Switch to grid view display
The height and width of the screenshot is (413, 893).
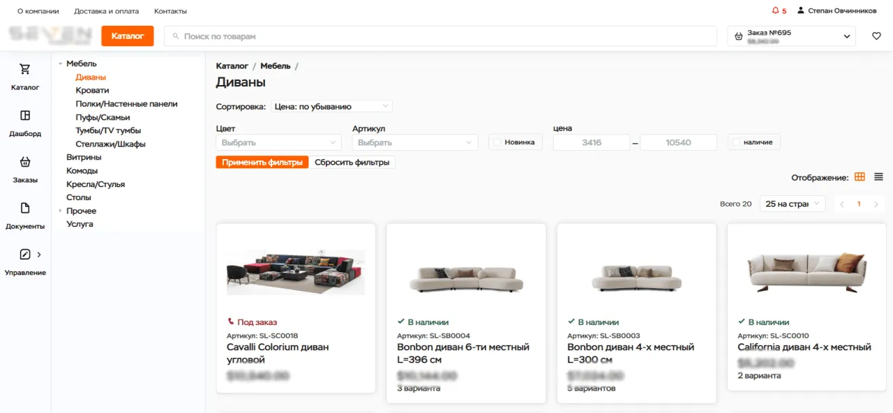click(860, 177)
